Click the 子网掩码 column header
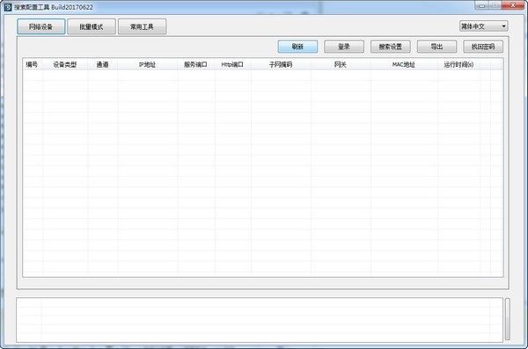The height and width of the screenshot is (349, 528). pyautogui.click(x=281, y=65)
